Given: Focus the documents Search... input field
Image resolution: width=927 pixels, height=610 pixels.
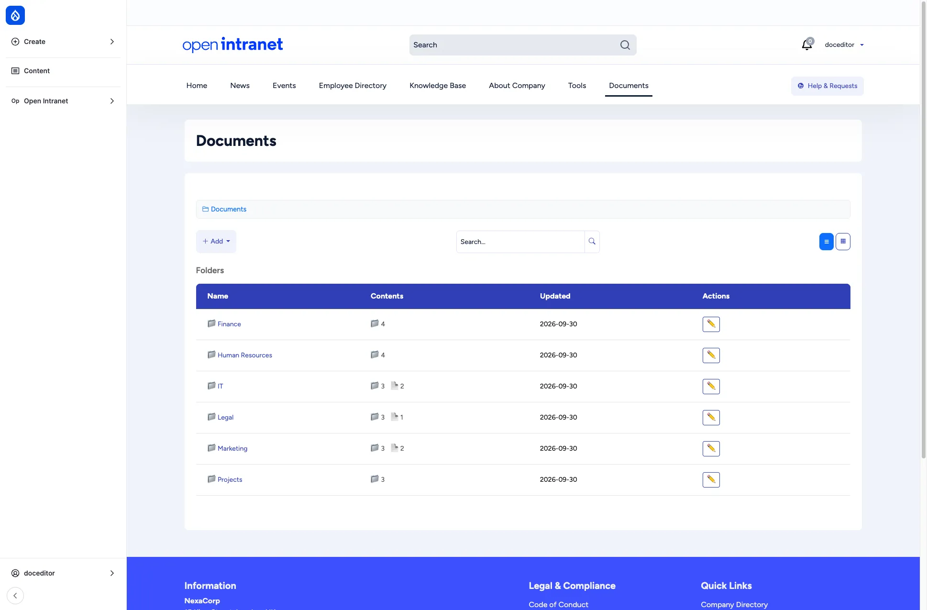Looking at the screenshot, I should [x=520, y=242].
